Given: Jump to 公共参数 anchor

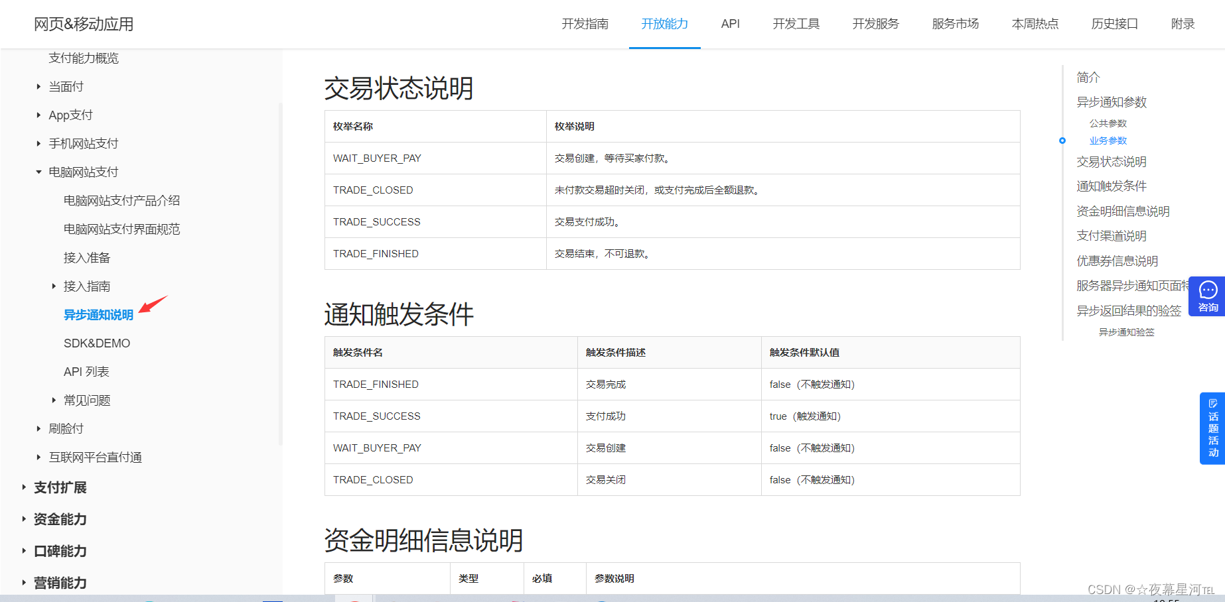Looking at the screenshot, I should (1108, 123).
